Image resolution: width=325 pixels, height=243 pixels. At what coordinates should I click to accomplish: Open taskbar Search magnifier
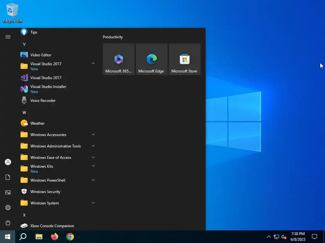tap(23, 237)
